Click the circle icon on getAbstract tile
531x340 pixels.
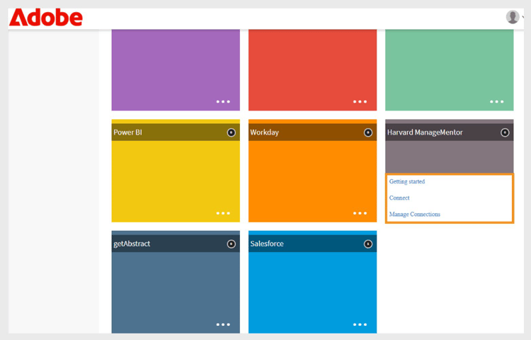pos(232,244)
